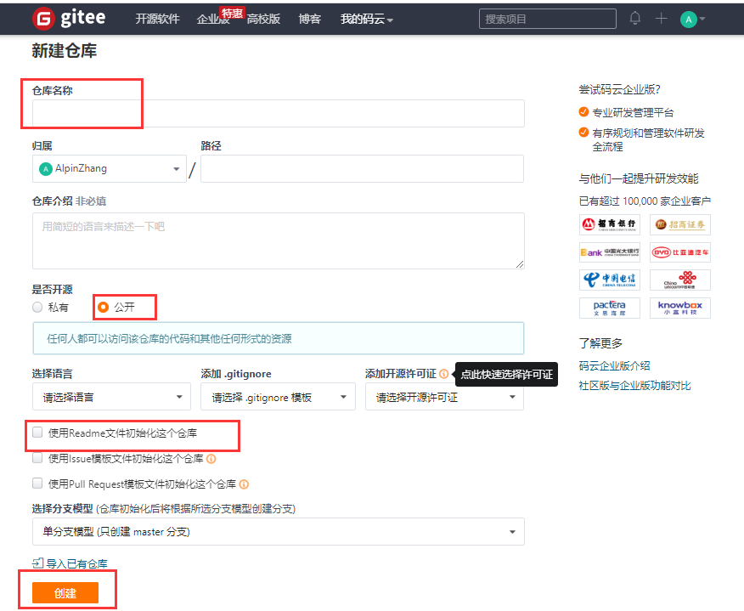Open the 请选择 .gitignore 模板 dropdown
The width and height of the screenshot is (744, 611).
tap(278, 397)
